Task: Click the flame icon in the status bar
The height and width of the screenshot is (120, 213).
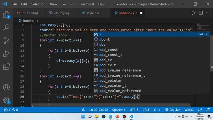Action: [x=83, y=110]
